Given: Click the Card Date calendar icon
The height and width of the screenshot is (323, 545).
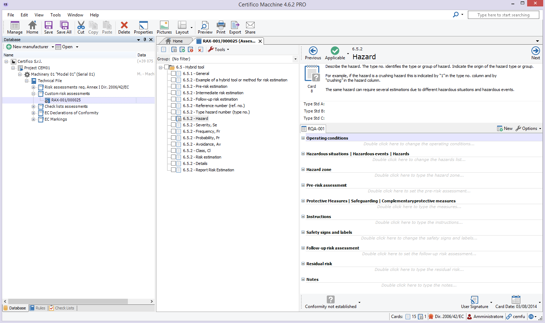Looking at the screenshot, I should [x=516, y=299].
